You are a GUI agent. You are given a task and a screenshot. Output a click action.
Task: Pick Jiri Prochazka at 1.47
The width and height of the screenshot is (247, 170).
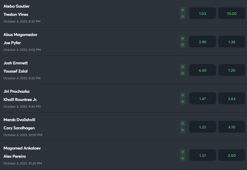pyautogui.click(x=202, y=99)
